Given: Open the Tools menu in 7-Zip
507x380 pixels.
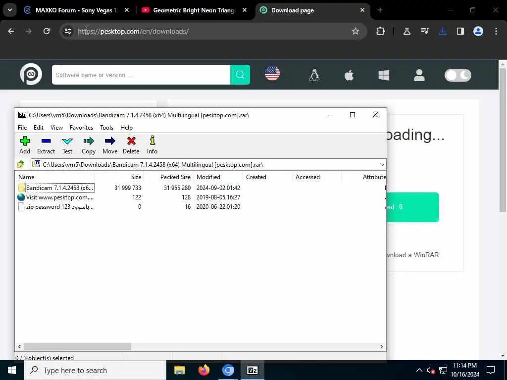Looking at the screenshot, I should (x=107, y=128).
